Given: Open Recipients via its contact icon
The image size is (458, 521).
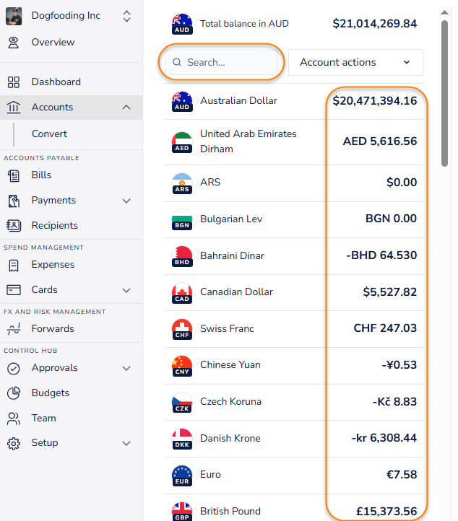Looking at the screenshot, I should 14,226.
